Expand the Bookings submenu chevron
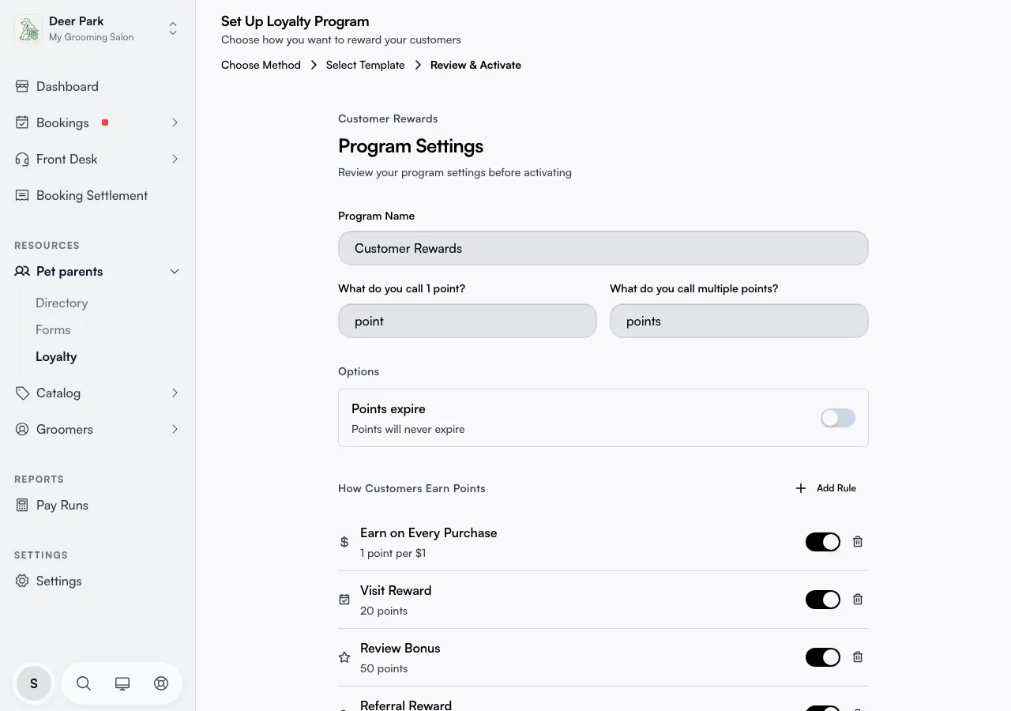The image size is (1011, 711). [175, 122]
